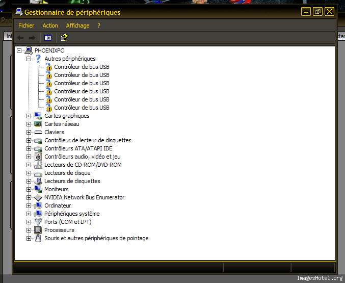This screenshot has width=345, height=283.
Task: Expand NVIDIA Network Bus Enumerator branch
Action: click(29, 197)
